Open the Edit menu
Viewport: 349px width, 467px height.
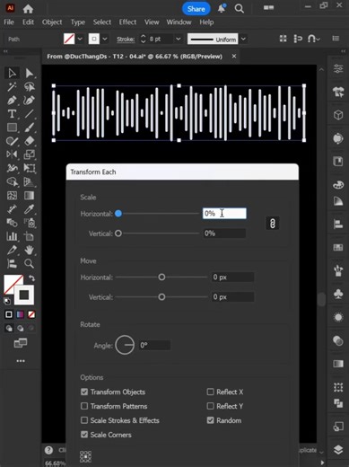[x=28, y=22]
